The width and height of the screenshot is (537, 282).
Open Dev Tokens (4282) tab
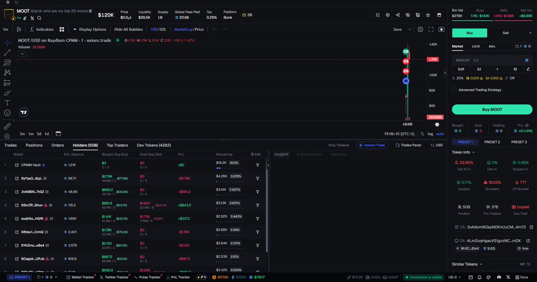154,145
